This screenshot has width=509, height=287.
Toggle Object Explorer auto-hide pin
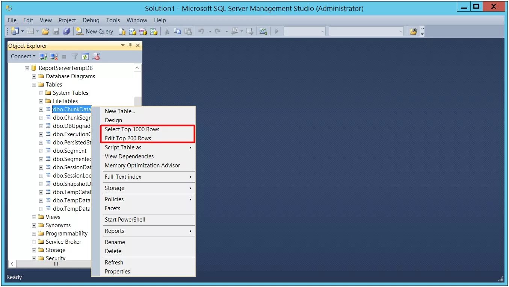[x=130, y=46]
